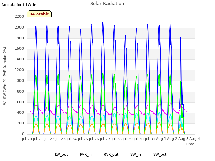This screenshot has height=161, width=215.
Task: Click the BA_arable site label
Action: pos(39,14)
